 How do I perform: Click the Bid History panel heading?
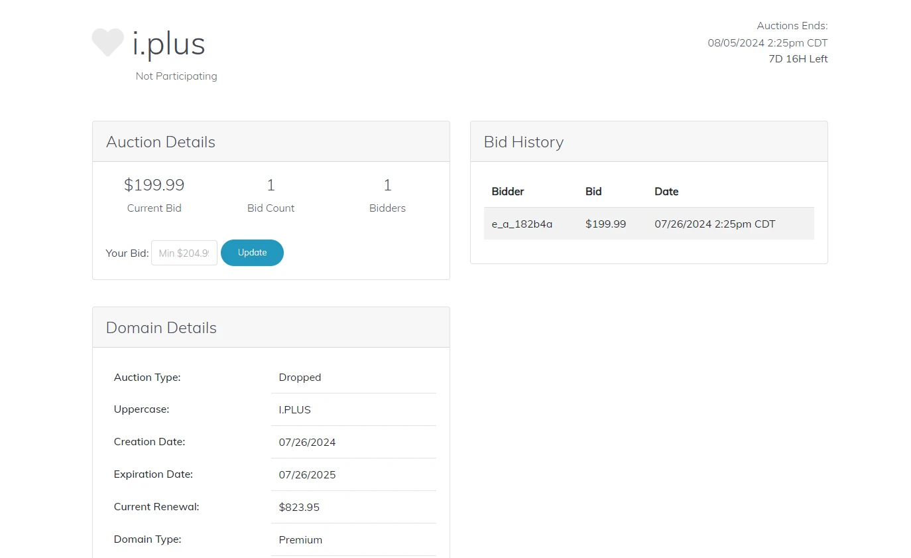pyautogui.click(x=524, y=142)
